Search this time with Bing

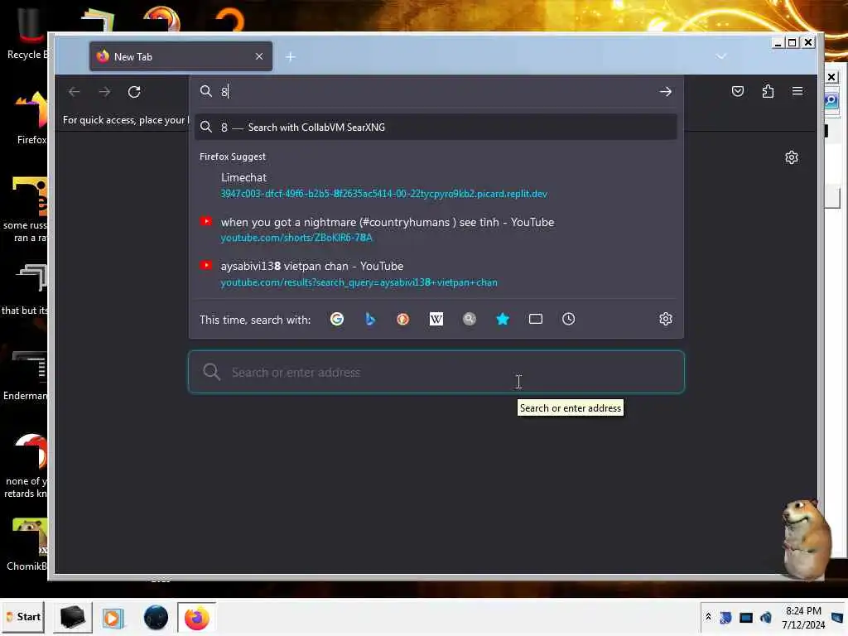coord(370,319)
